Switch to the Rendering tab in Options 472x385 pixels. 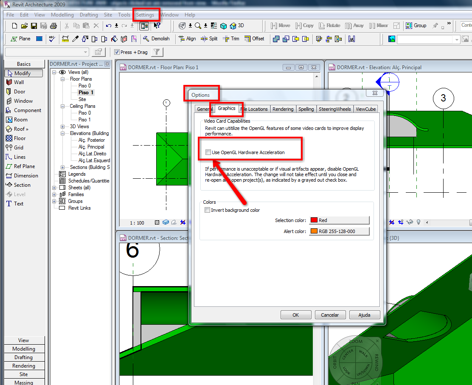[283, 109]
